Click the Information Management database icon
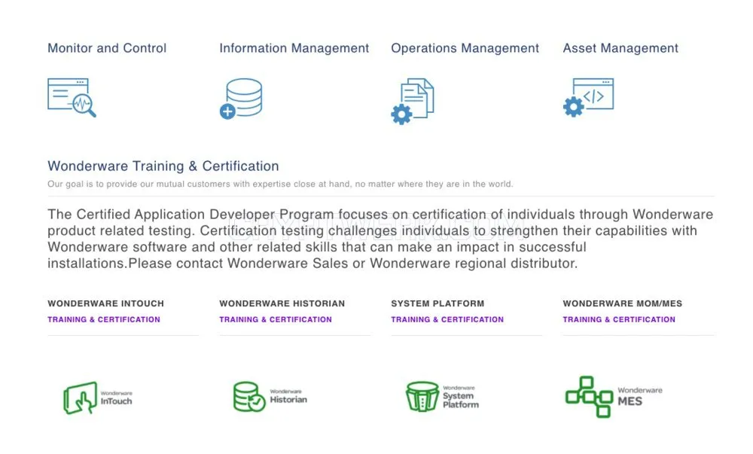This screenshot has height=454, width=753. (241, 99)
